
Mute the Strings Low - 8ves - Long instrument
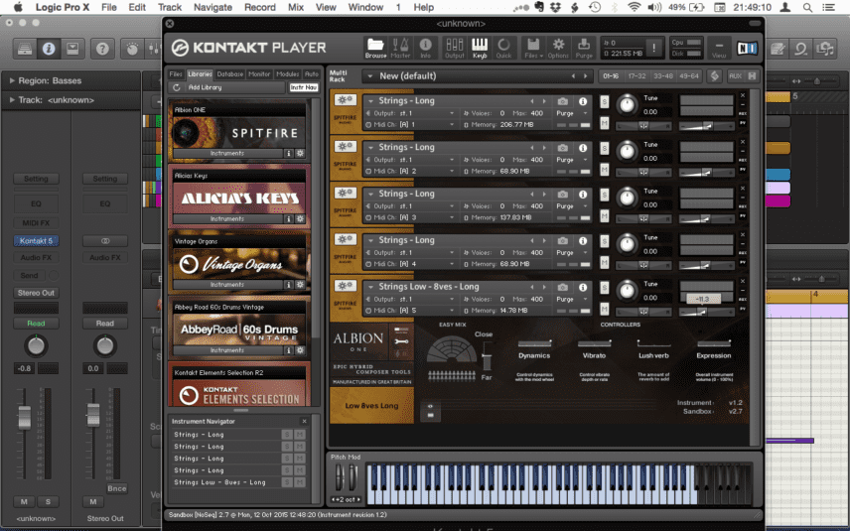pyautogui.click(x=605, y=310)
